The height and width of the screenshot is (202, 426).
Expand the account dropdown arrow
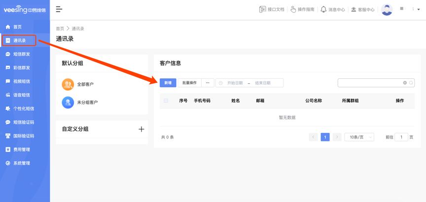[419, 9]
